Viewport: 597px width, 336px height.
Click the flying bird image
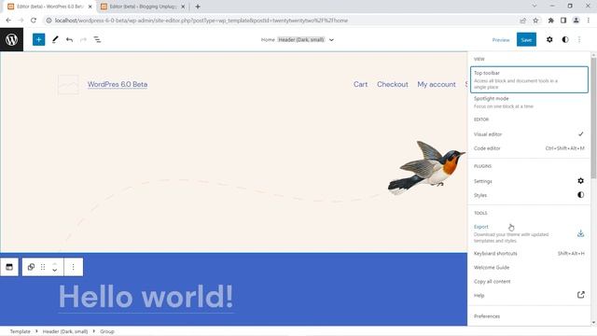pyautogui.click(x=426, y=168)
